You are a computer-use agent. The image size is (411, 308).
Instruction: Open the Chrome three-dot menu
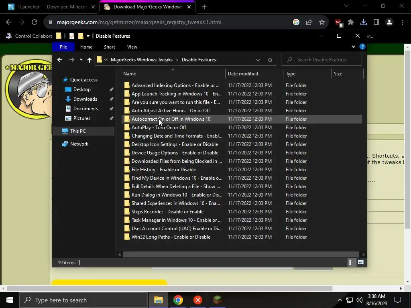pyautogui.click(x=402, y=22)
